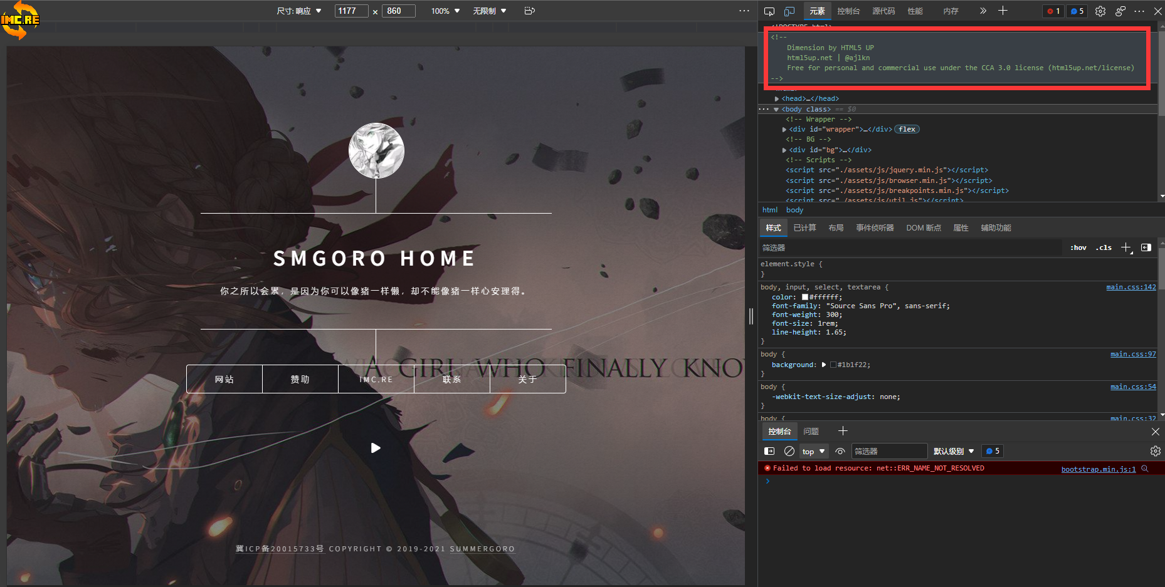Show the console sidebar panel icon
Image resolution: width=1165 pixels, height=587 pixels.
[769, 451]
